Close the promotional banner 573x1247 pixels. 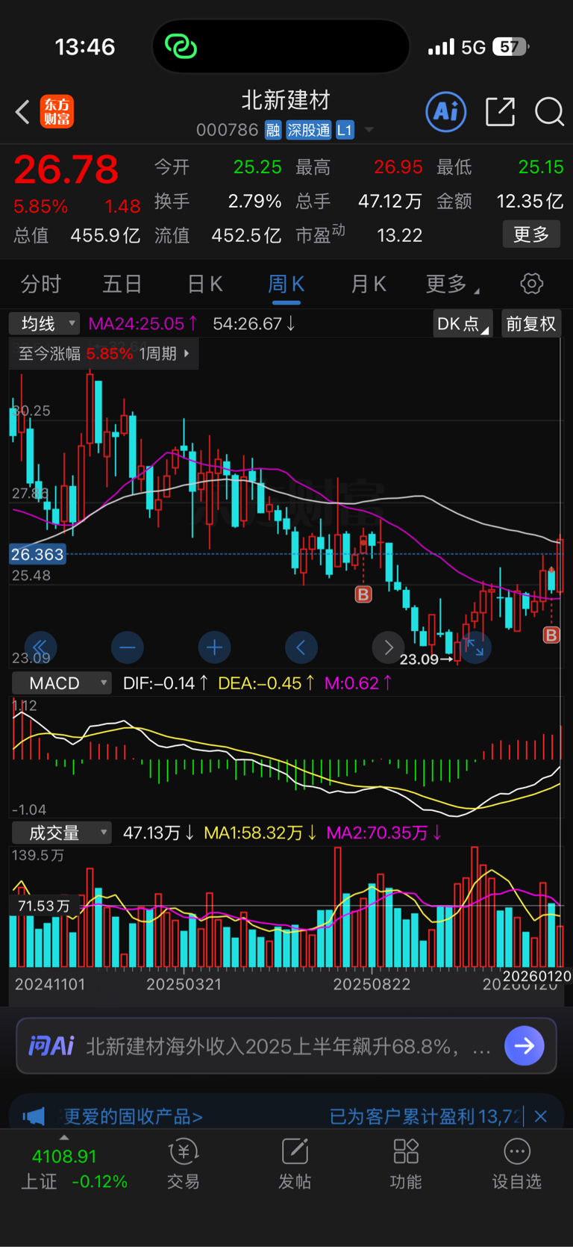point(541,1116)
